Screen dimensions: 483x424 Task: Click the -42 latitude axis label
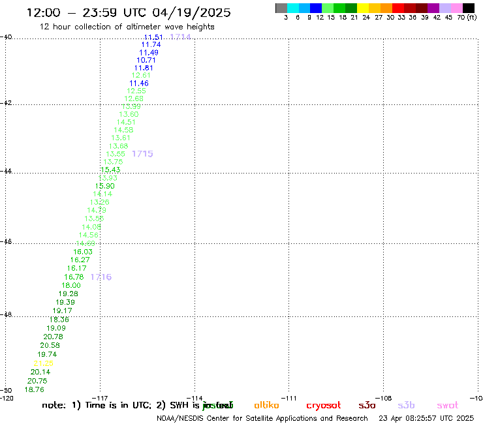click(x=6, y=103)
